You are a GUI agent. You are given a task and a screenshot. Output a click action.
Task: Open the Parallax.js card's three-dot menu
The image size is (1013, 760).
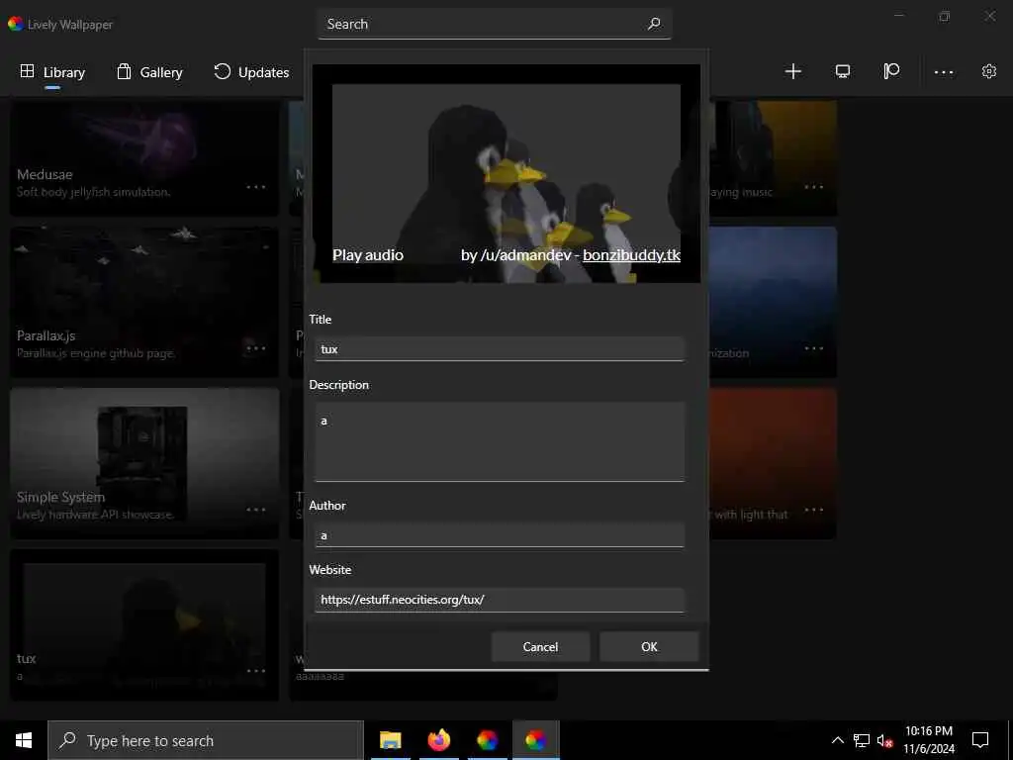(256, 348)
